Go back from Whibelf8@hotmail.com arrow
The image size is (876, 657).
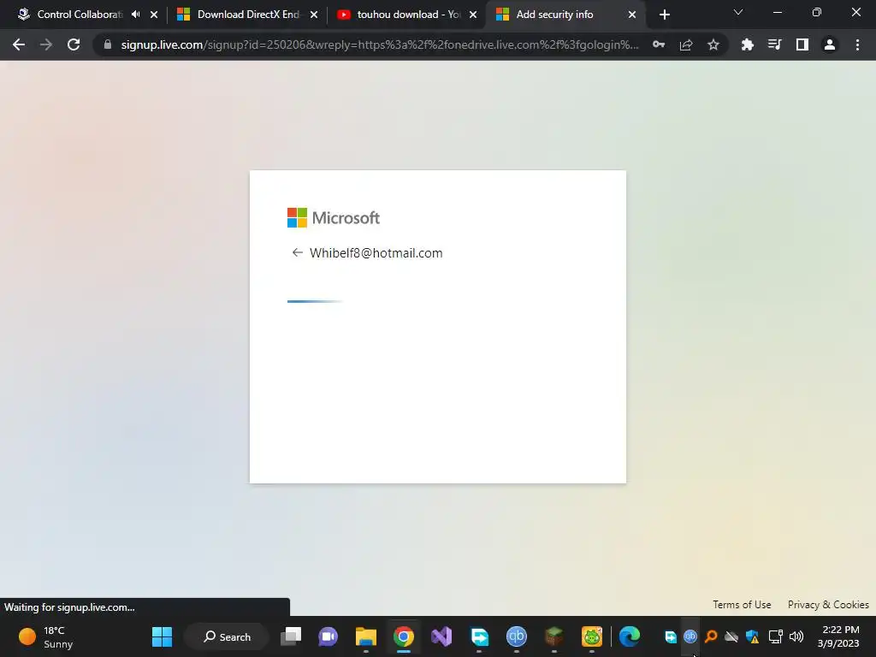click(297, 252)
